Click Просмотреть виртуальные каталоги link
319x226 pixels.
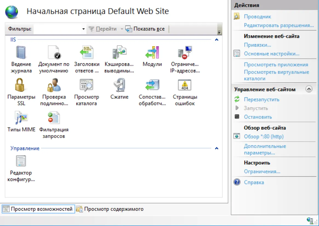point(277,75)
